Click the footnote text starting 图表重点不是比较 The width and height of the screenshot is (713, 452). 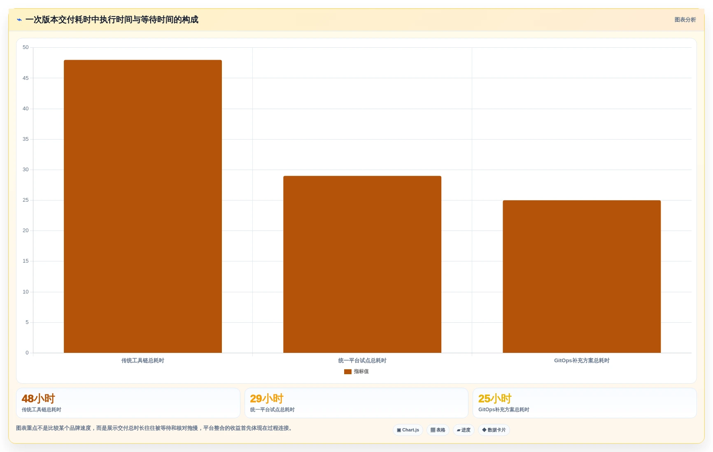click(155, 428)
